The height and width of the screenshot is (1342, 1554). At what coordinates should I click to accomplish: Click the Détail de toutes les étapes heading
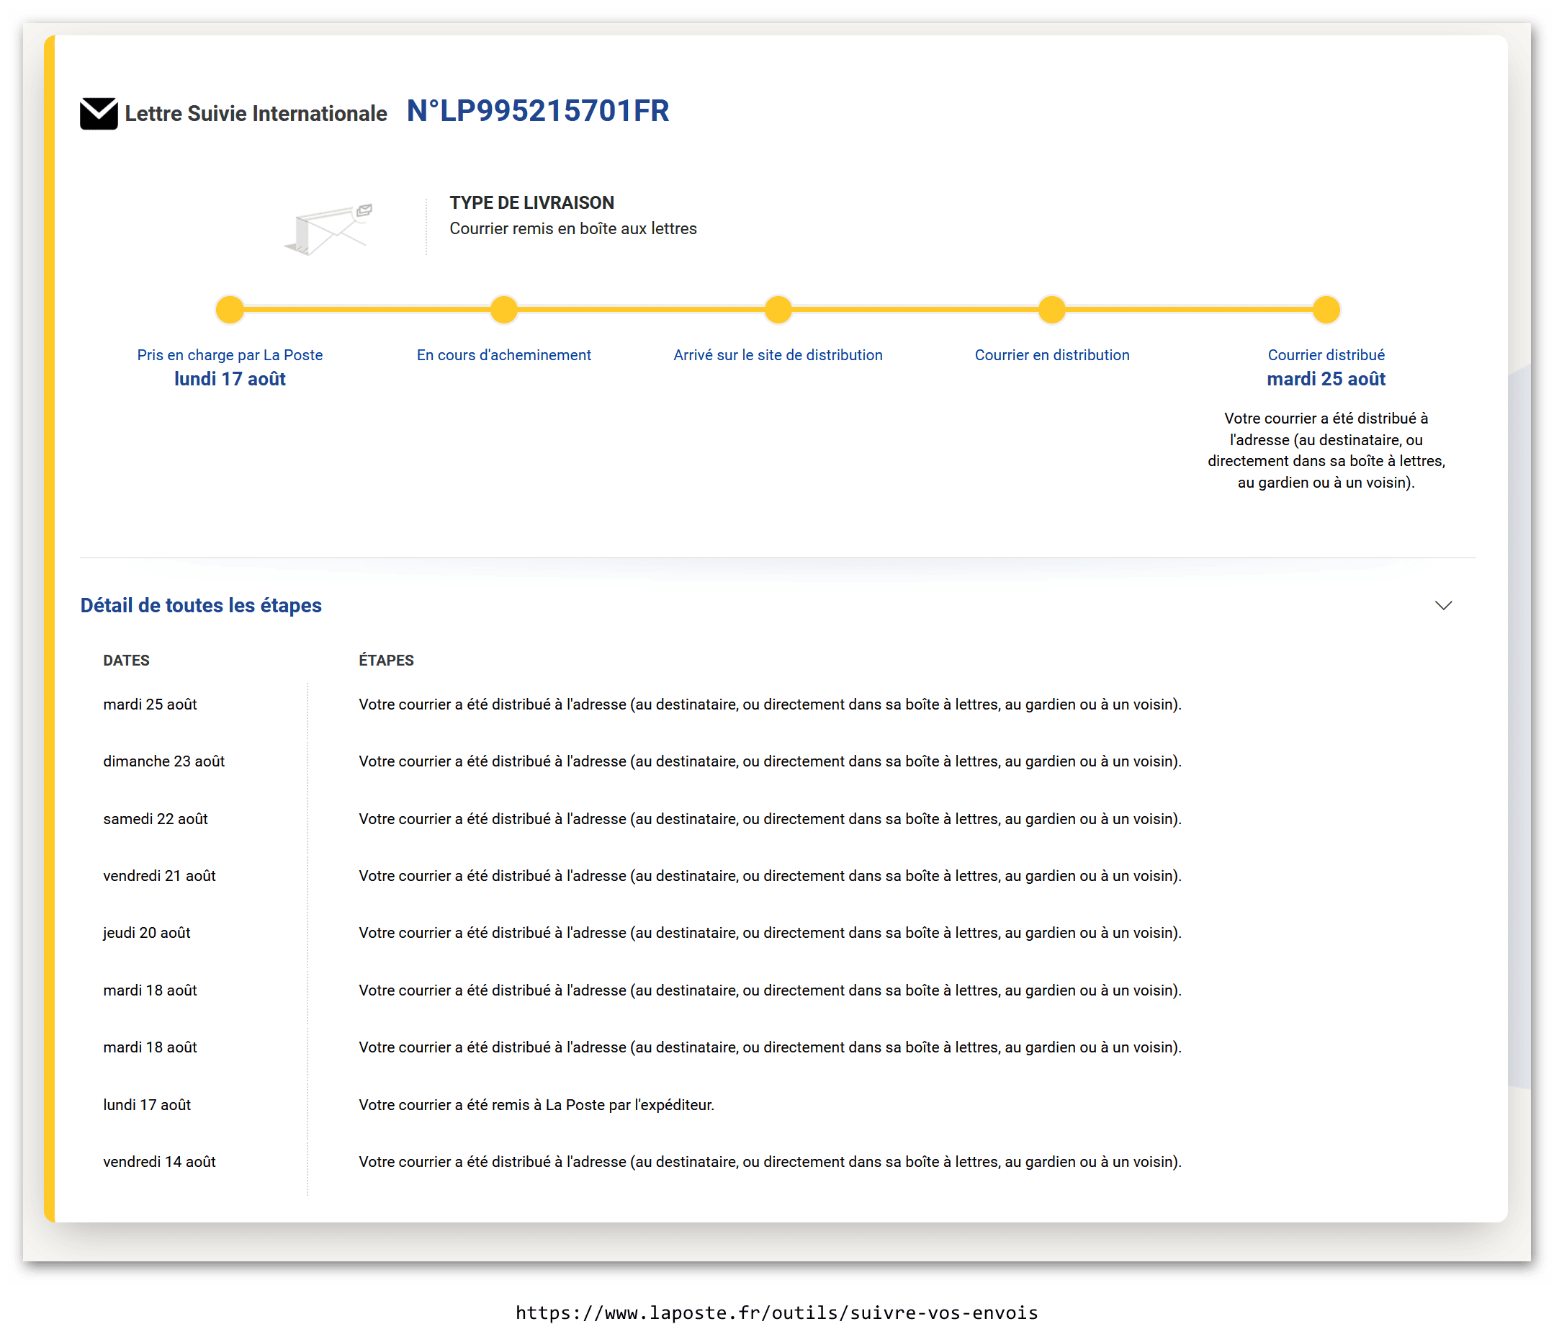pos(200,605)
